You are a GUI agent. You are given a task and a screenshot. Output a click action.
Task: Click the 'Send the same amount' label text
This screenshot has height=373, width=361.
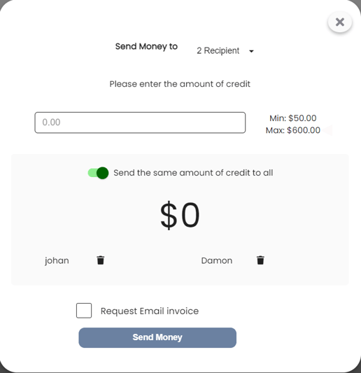pyautogui.click(x=193, y=173)
